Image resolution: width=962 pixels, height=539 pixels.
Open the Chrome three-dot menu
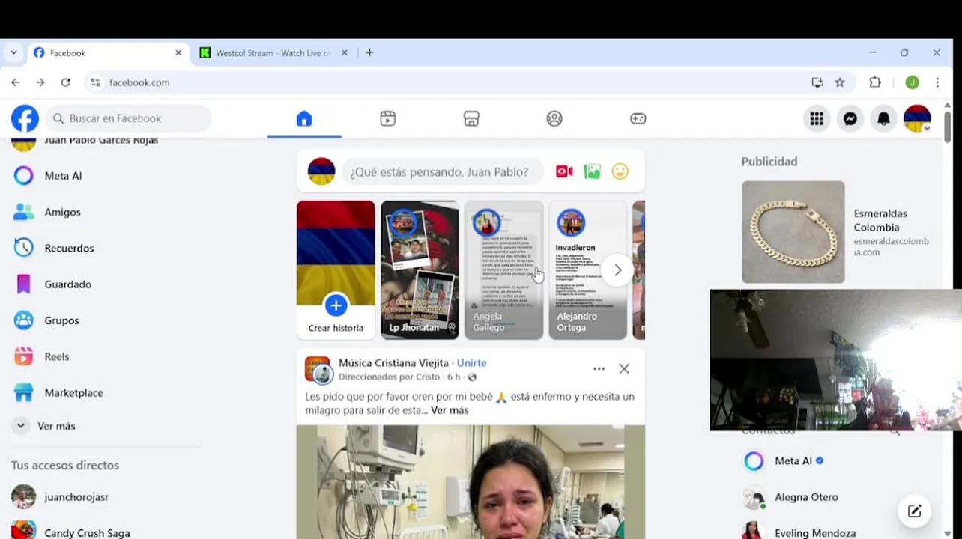[937, 82]
